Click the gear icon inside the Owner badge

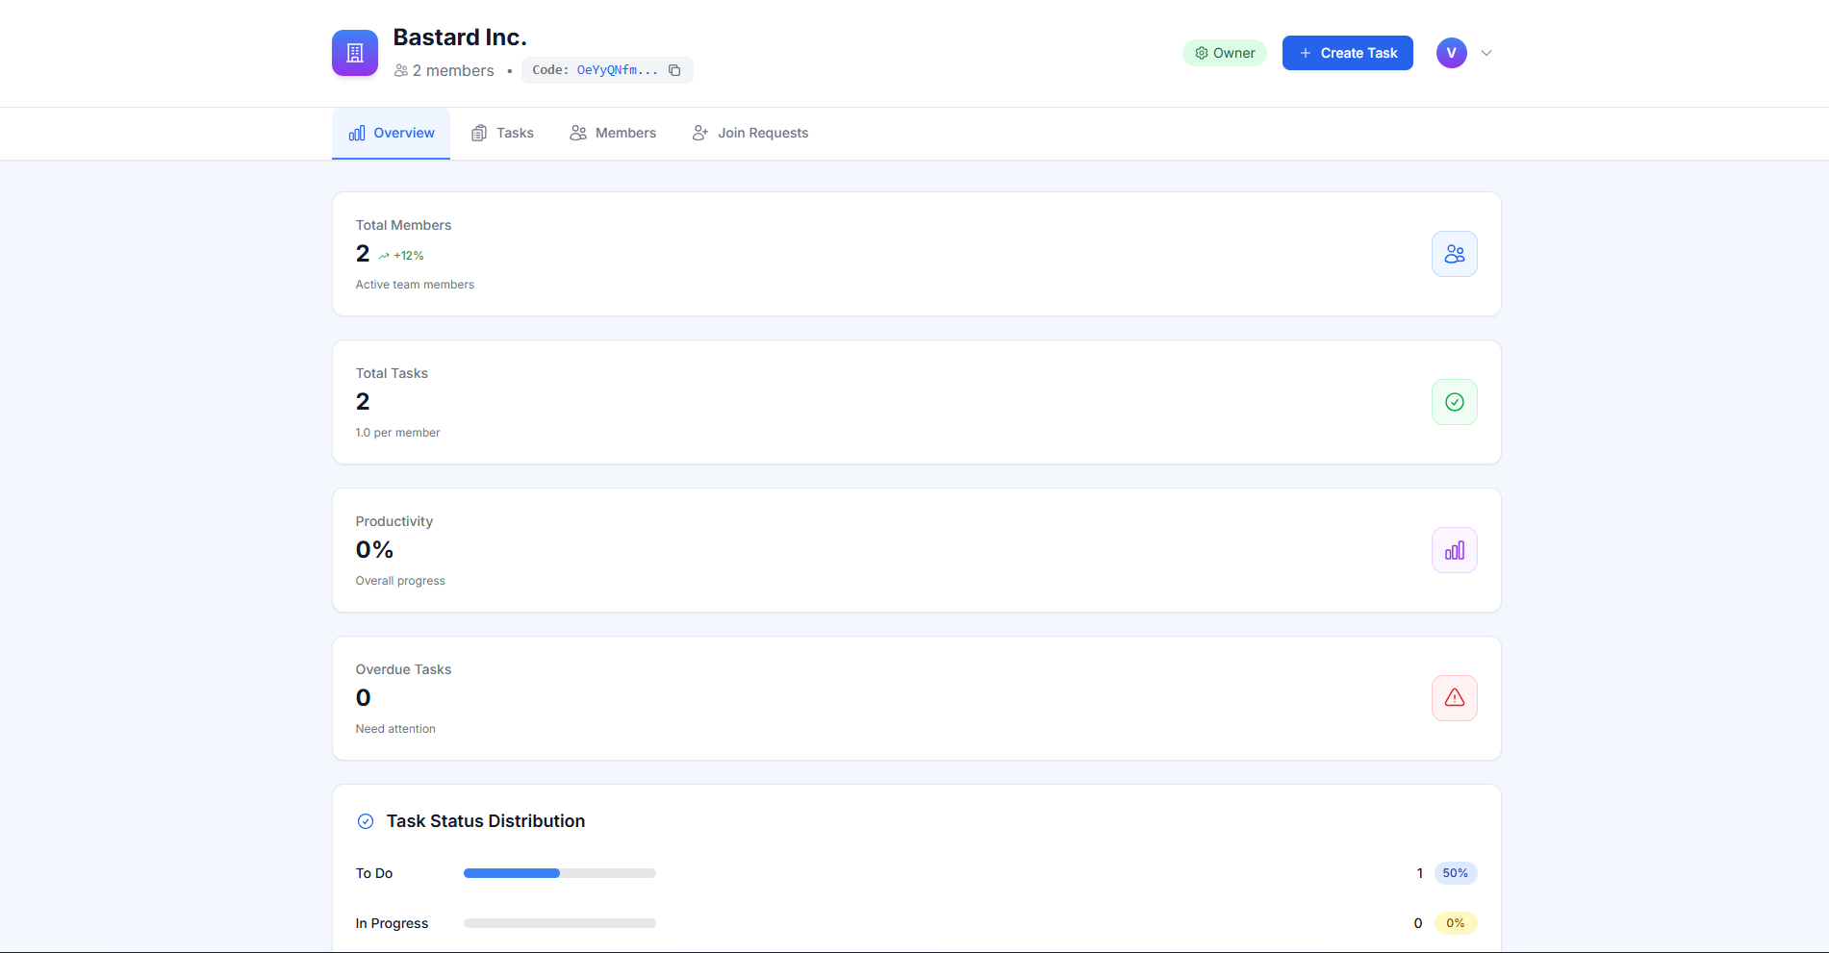point(1200,53)
